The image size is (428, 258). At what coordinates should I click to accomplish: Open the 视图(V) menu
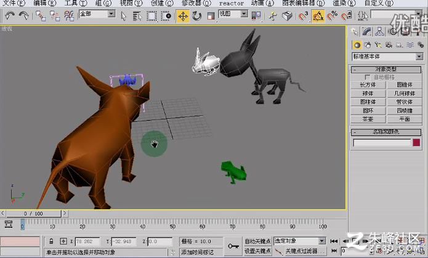[x=131, y=3]
